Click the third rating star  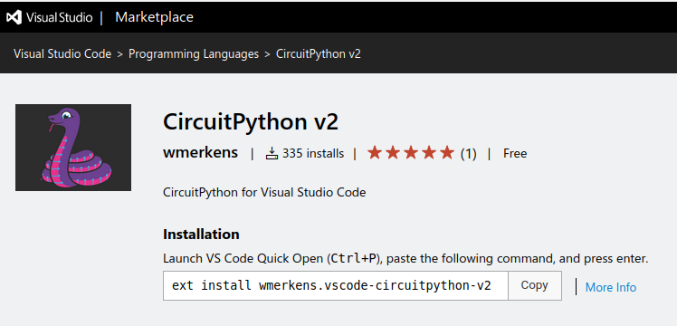pos(411,152)
